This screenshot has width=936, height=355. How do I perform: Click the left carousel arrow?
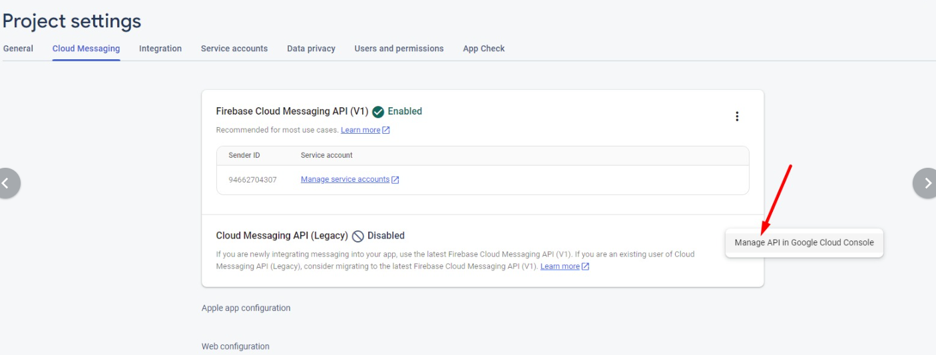(x=7, y=183)
